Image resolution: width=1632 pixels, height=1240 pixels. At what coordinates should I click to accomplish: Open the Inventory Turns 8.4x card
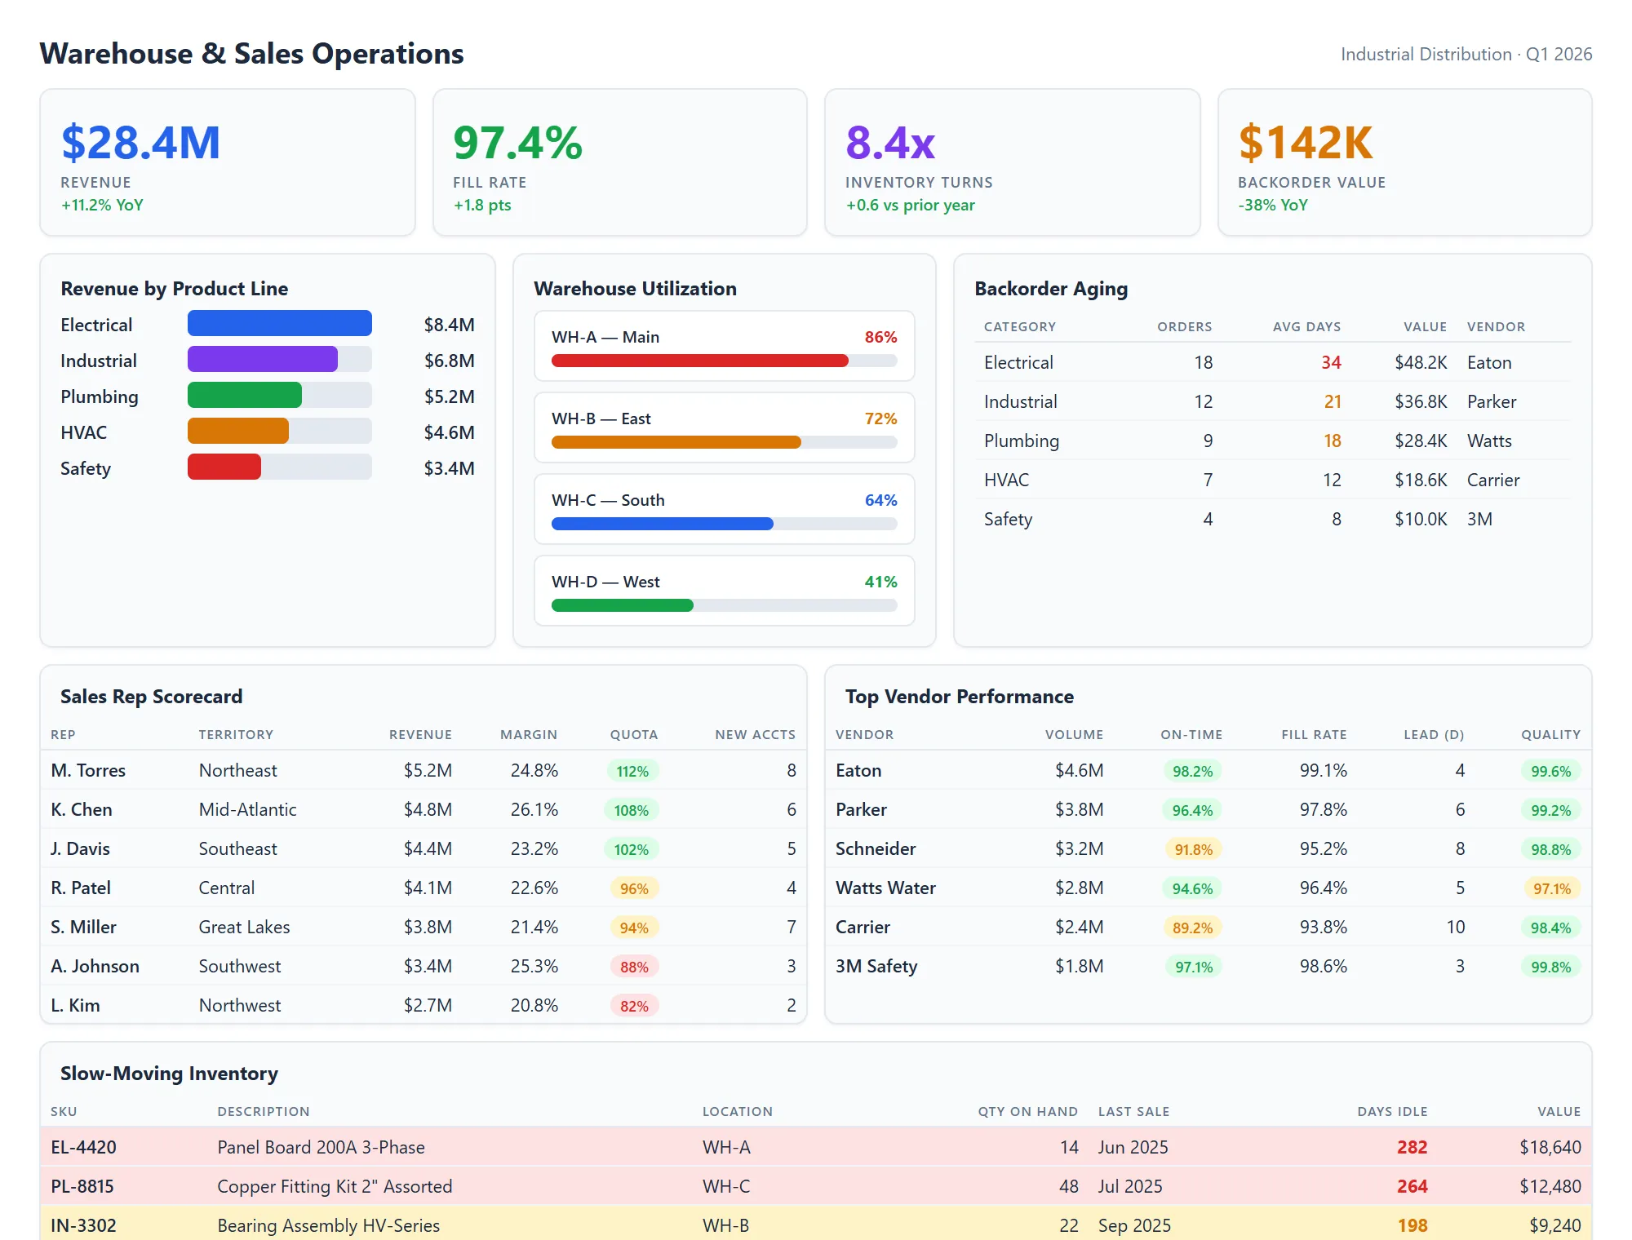1012,162
